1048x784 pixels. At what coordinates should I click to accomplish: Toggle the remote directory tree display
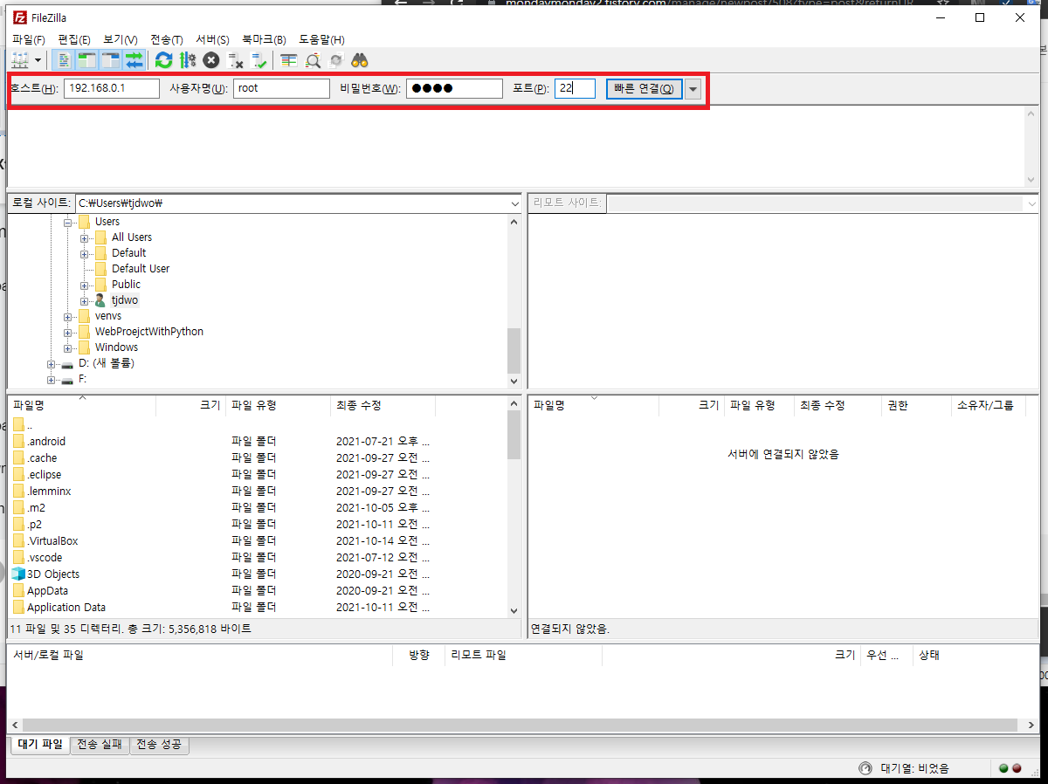(110, 60)
